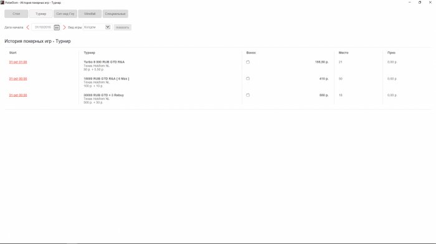Click the 100 р. + 10 р. buy-in text
The width and height of the screenshot is (436, 244).
click(x=93, y=86)
